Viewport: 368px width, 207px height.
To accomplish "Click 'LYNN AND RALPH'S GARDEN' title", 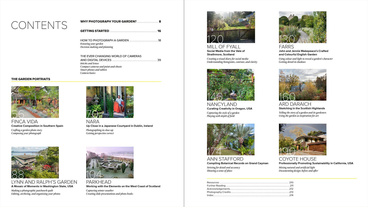I will point(44,182).
